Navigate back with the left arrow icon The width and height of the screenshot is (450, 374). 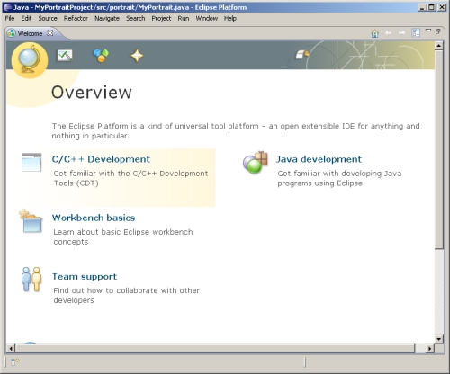point(388,33)
